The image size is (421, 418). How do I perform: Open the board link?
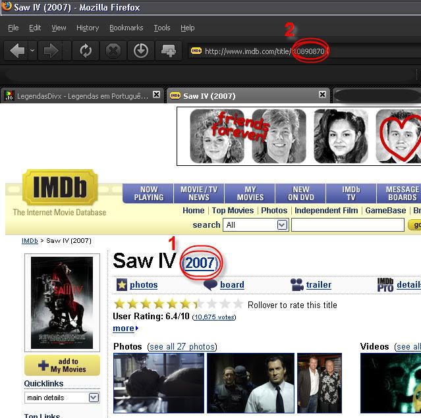coord(232,284)
